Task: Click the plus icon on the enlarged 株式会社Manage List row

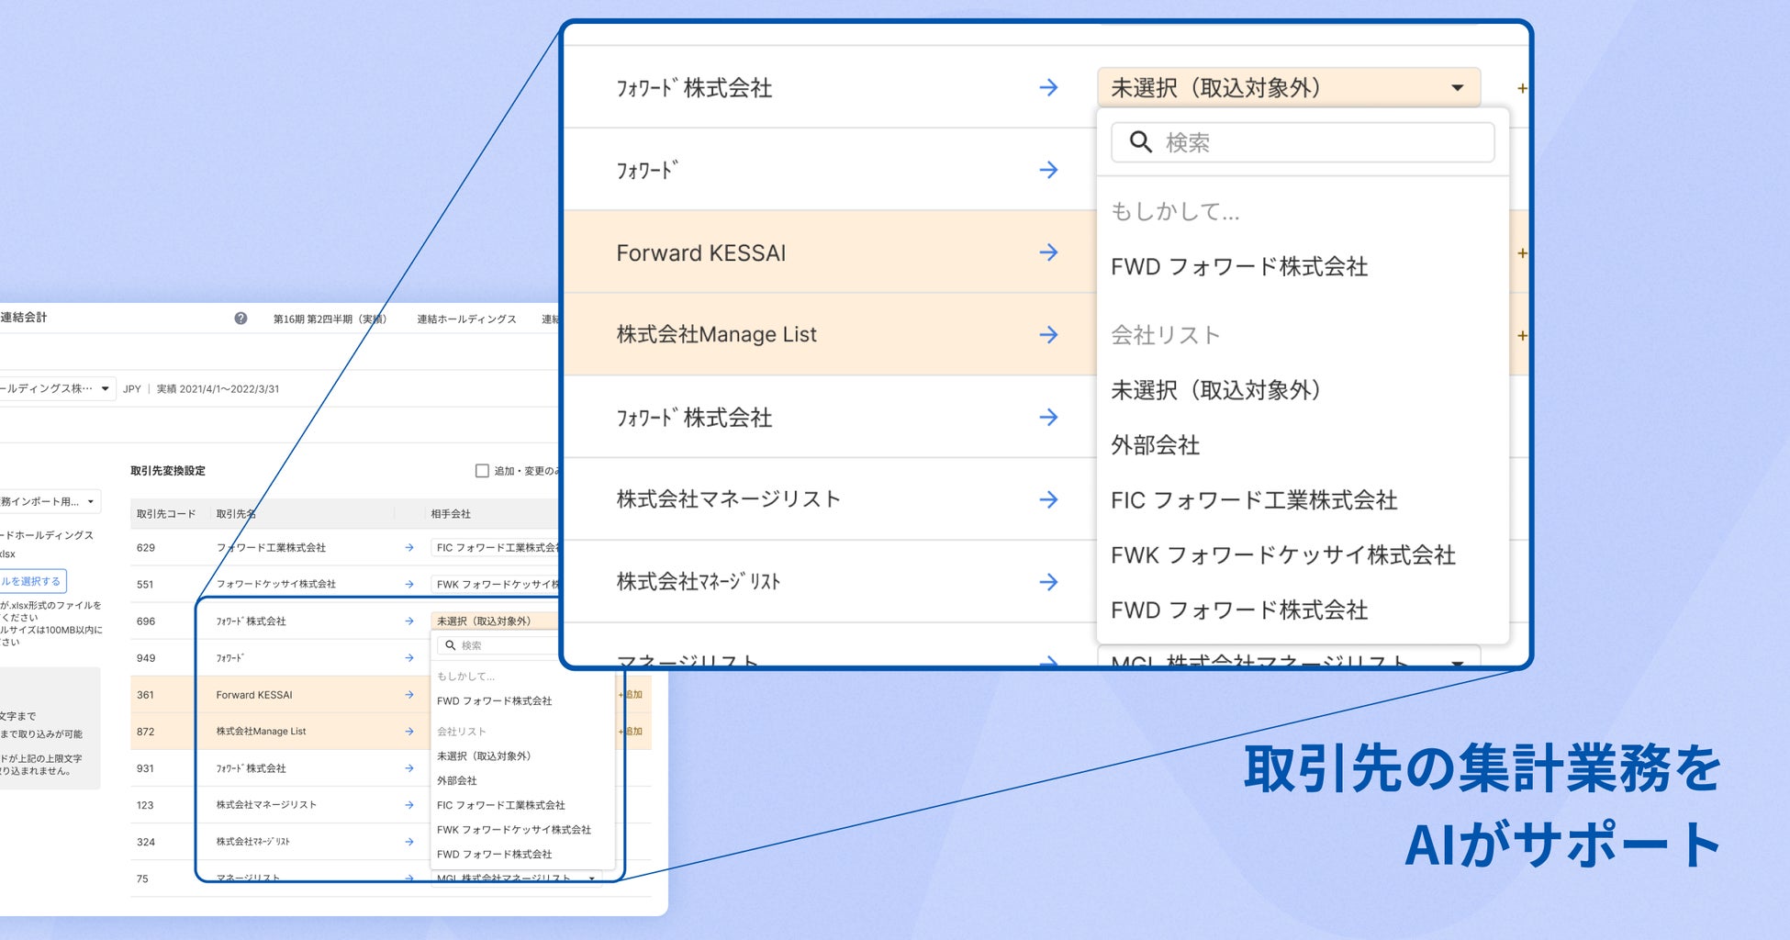Action: (x=1522, y=336)
